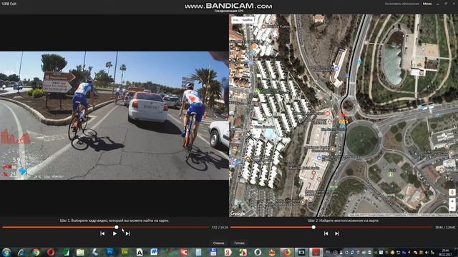458x257 pixels.
Task: Open Firefox from the taskbar
Action: tap(287, 252)
